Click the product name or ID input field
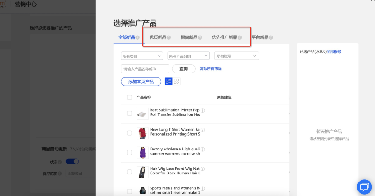Viewport: 375px width, 196px height. point(145,69)
